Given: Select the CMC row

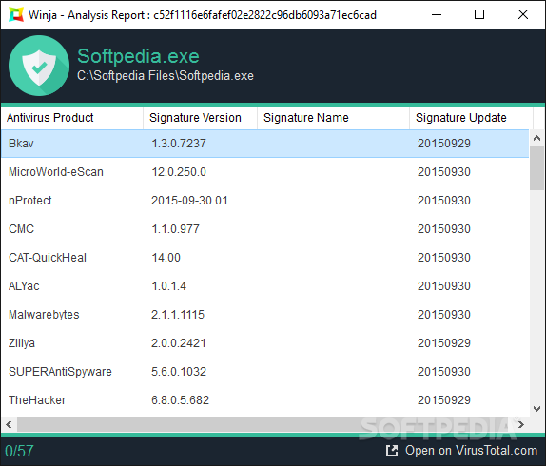Looking at the screenshot, I should coord(264,229).
